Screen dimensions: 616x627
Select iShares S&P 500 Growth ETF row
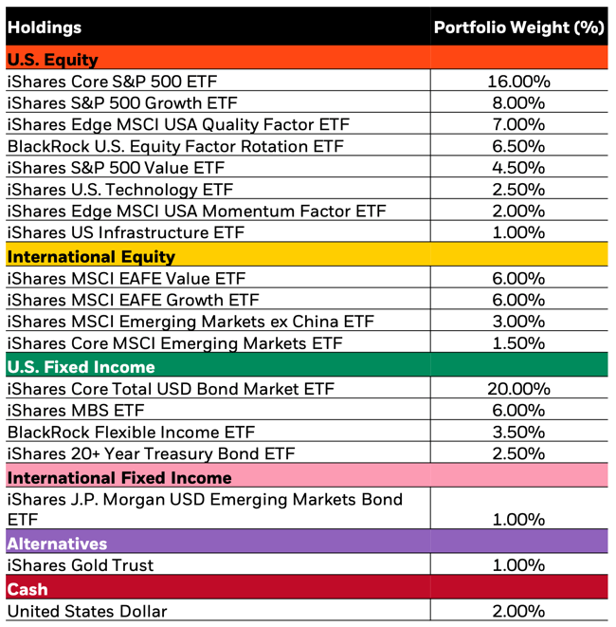(x=122, y=103)
